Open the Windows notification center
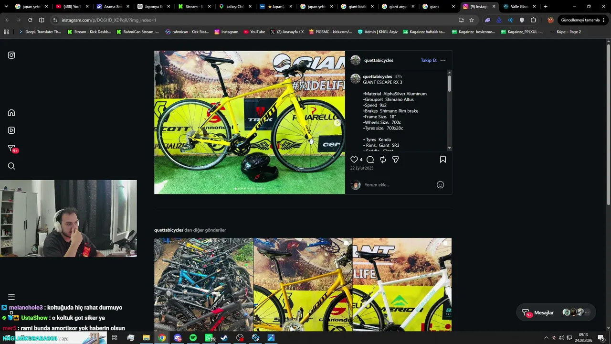611x344 pixels. tap(601, 338)
